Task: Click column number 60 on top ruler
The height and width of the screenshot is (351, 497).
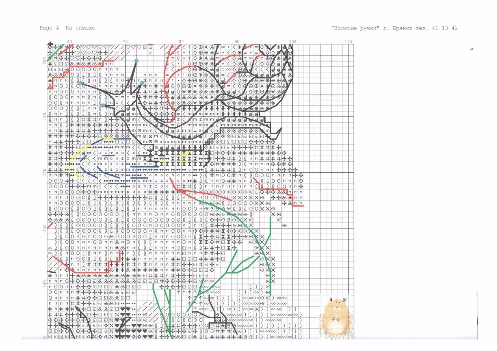Action: click(x=70, y=42)
